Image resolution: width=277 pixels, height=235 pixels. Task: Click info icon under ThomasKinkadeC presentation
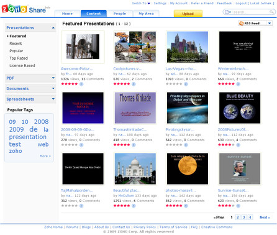click(134, 145)
